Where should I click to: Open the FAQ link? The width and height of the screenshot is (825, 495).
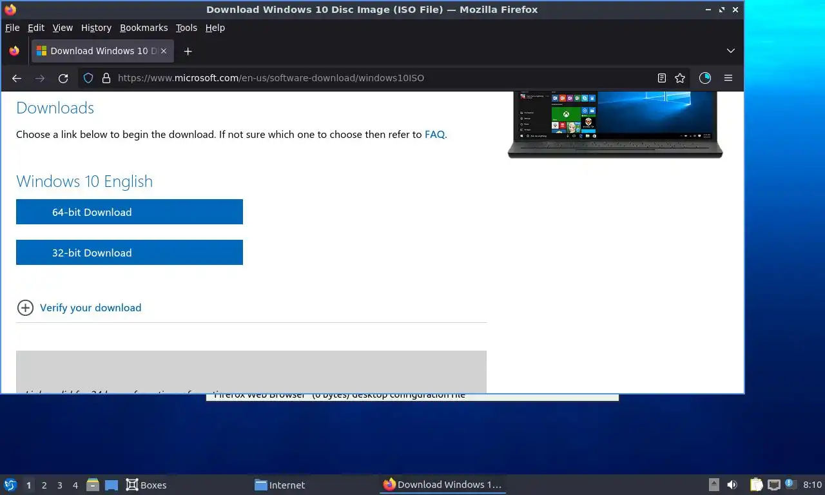coord(434,135)
